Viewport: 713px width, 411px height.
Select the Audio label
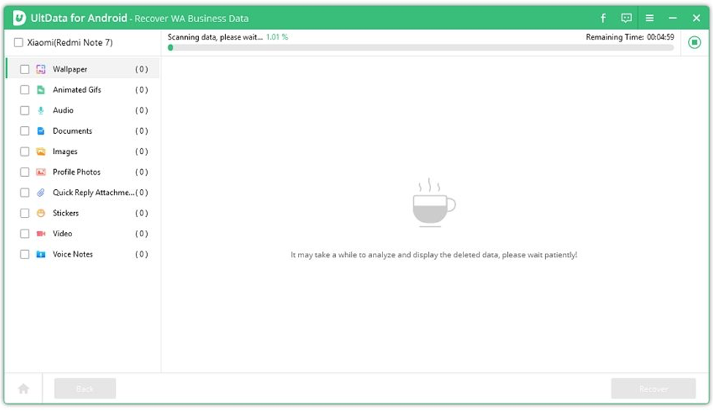(x=63, y=110)
